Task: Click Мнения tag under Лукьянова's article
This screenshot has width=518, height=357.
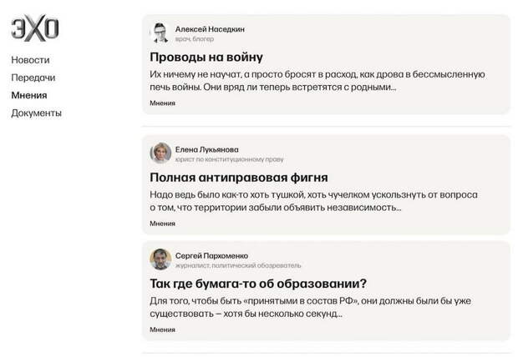Action: click(163, 224)
